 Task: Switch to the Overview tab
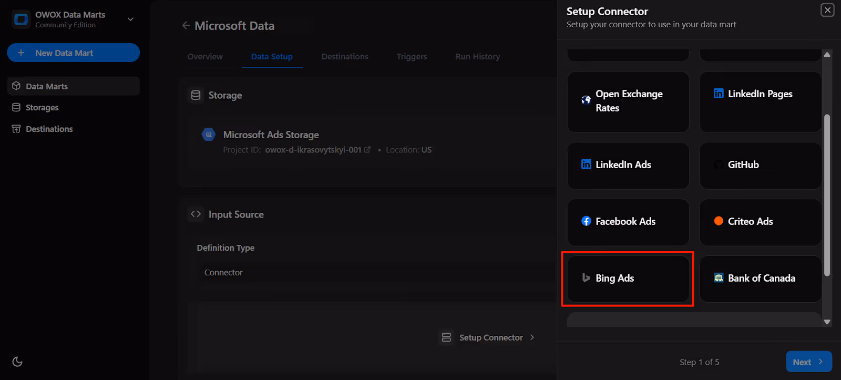pos(205,56)
